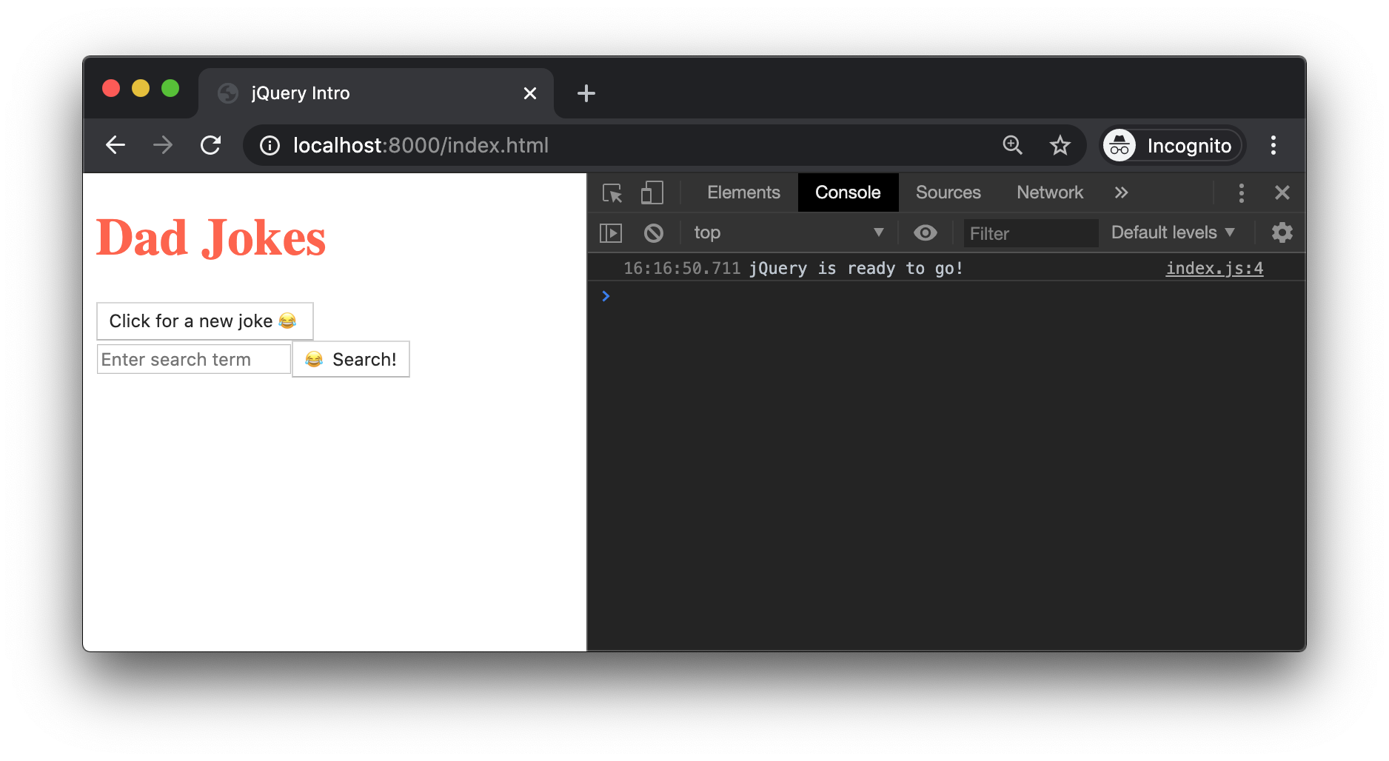Switch to the Elements tab
1389x761 pixels.
(x=743, y=192)
